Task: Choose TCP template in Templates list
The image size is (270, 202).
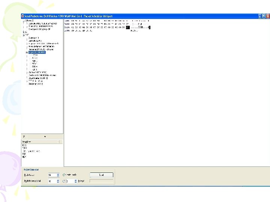Action: pos(24,154)
